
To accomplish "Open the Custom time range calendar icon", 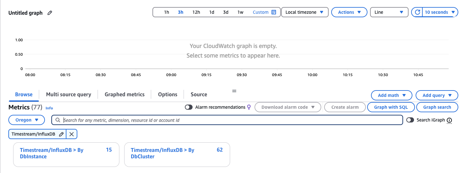I will (x=273, y=12).
